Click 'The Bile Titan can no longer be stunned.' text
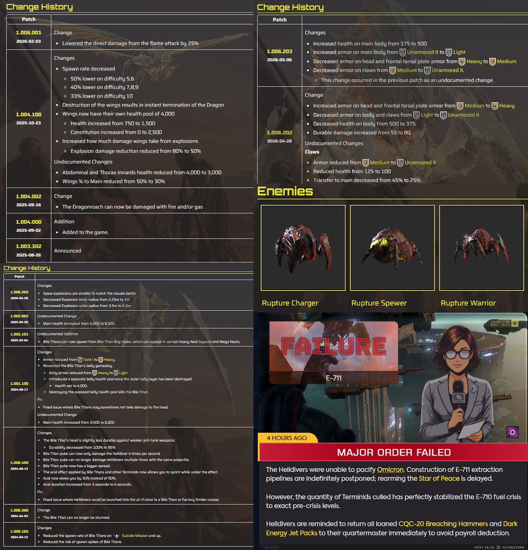This screenshot has height=550, width=528. point(76,518)
